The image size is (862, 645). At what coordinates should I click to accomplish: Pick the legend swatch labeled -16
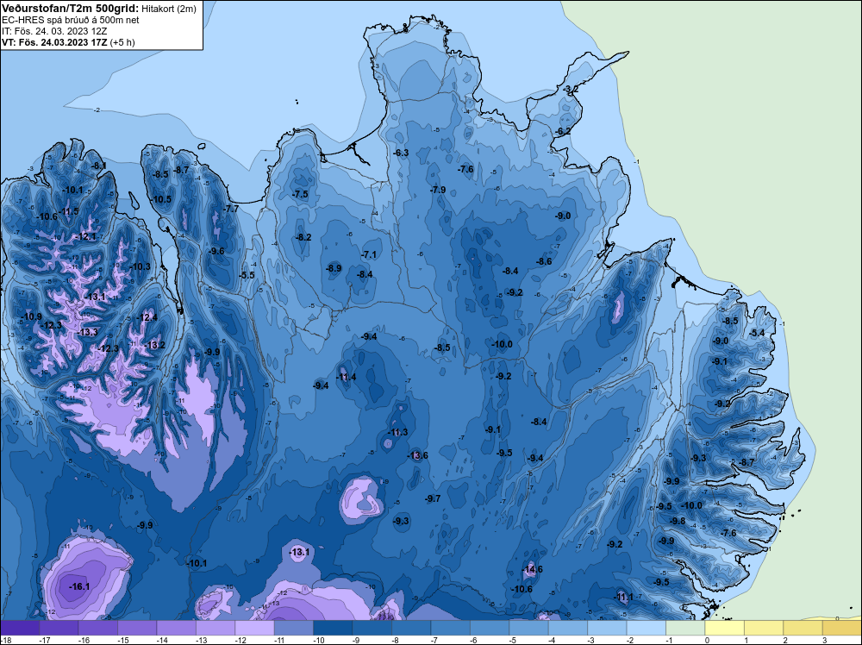click(98, 628)
